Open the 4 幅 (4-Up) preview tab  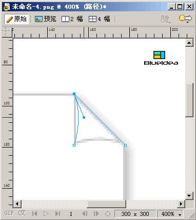coord(100,19)
